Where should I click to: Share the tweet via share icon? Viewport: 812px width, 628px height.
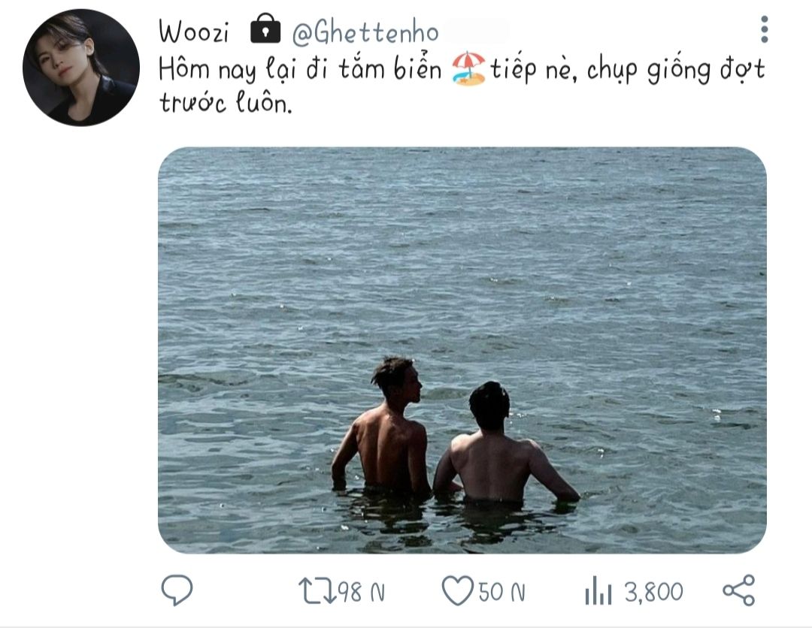(x=738, y=590)
